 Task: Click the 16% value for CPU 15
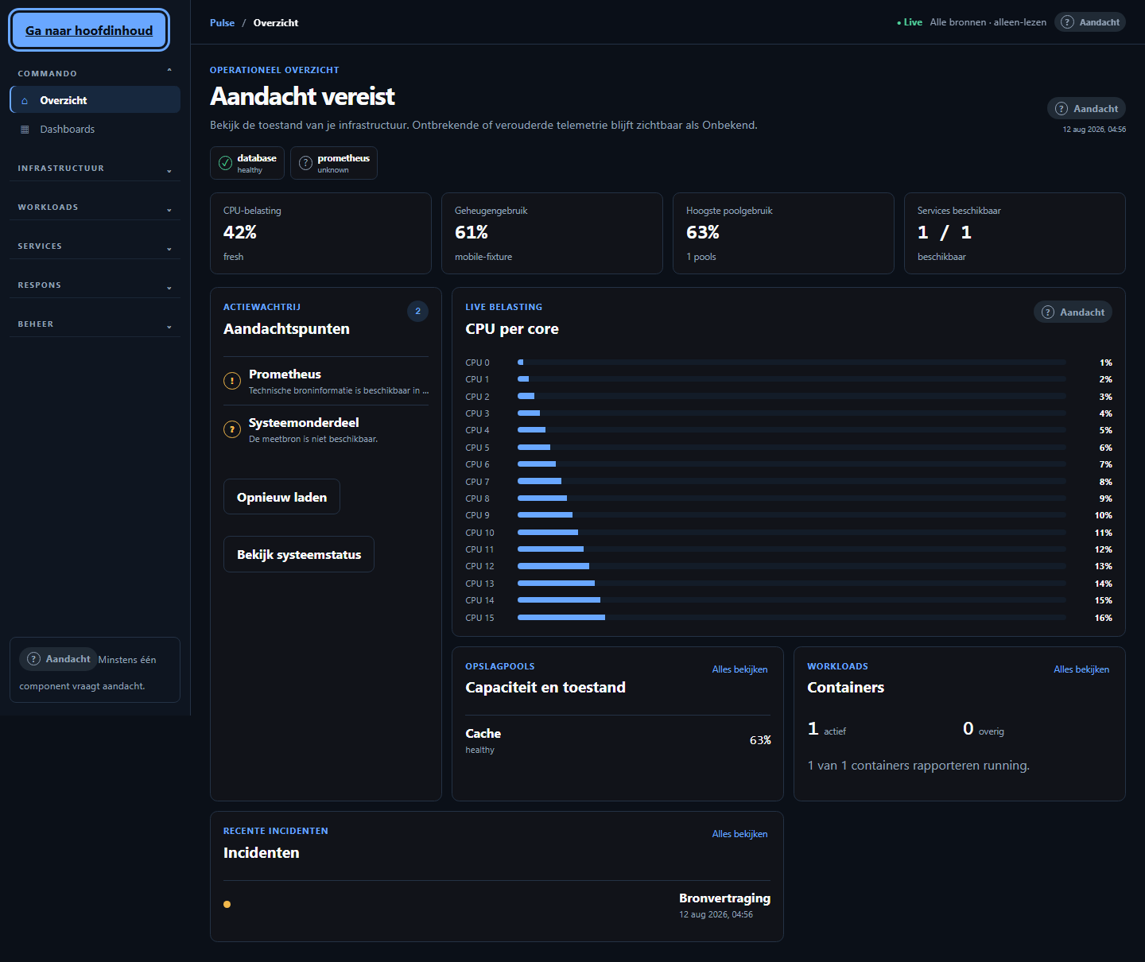(x=1104, y=618)
